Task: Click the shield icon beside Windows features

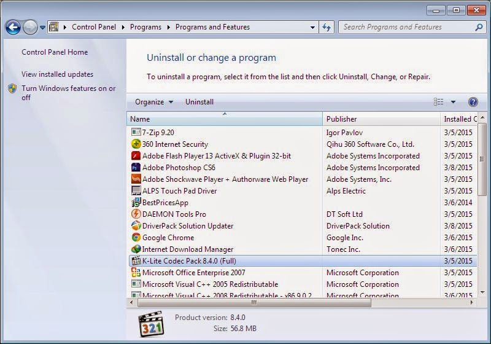Action: (x=12, y=88)
